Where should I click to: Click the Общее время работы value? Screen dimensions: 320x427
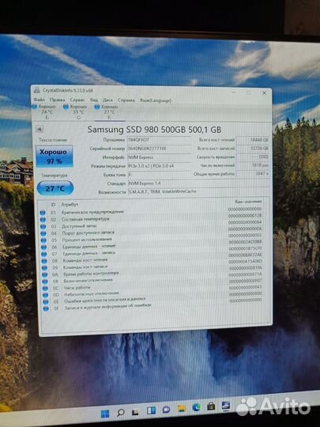tap(253, 173)
